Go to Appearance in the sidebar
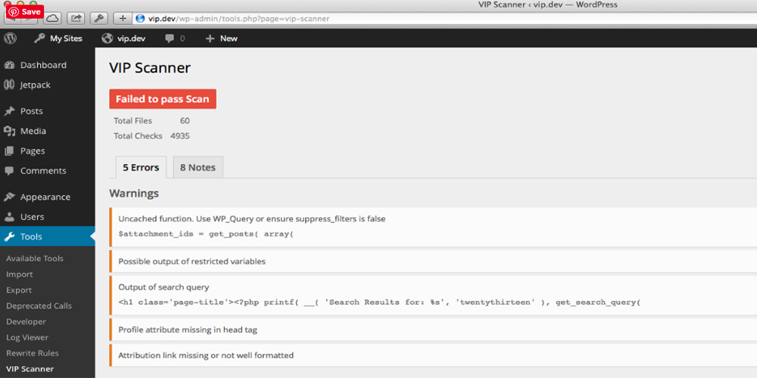 tap(45, 197)
